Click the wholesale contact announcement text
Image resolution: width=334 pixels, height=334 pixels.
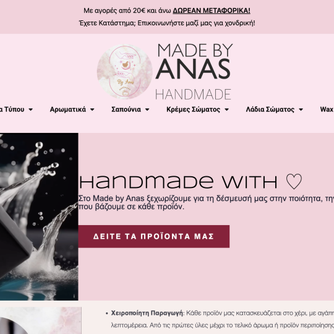[x=167, y=23]
